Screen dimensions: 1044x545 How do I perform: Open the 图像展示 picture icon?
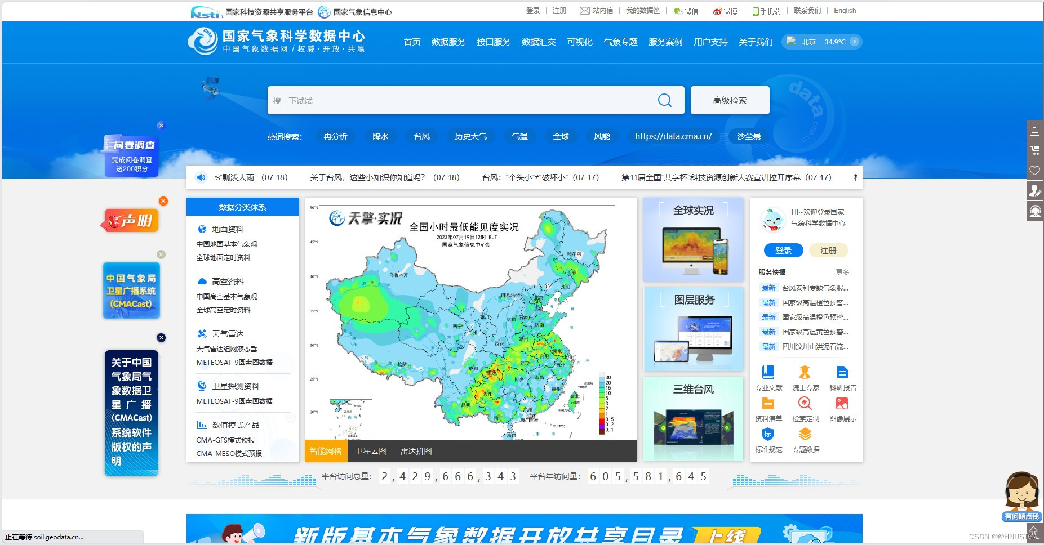tap(842, 403)
